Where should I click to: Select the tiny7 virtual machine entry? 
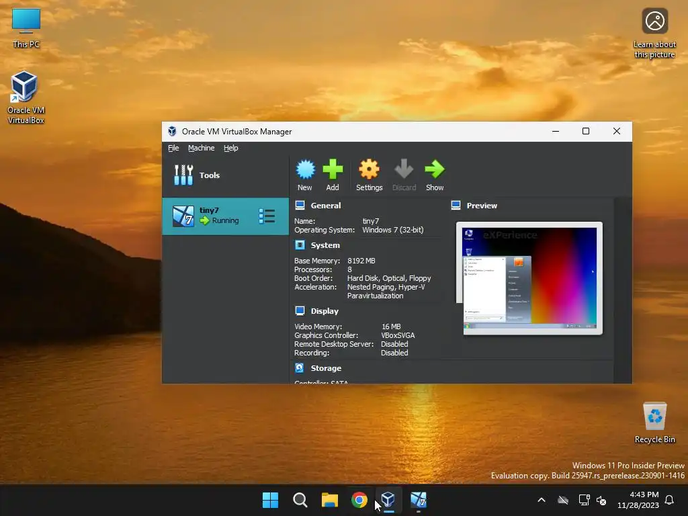(x=226, y=216)
